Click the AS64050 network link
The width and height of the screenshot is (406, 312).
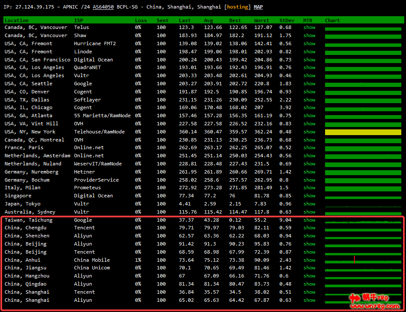coord(103,7)
